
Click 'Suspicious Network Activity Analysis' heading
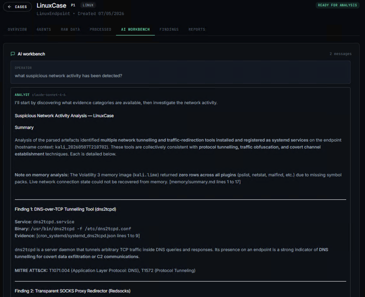(x=64, y=116)
